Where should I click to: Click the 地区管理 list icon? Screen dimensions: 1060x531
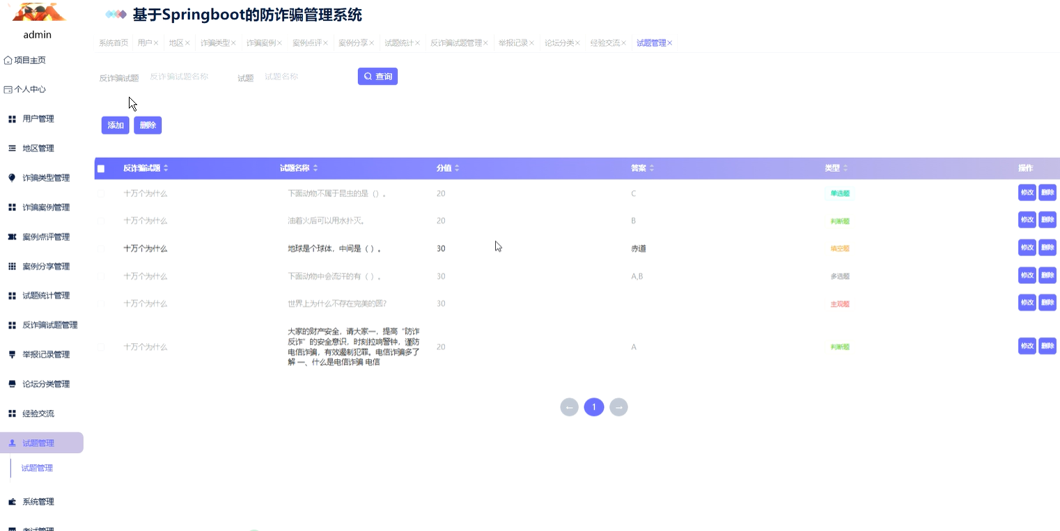coord(12,148)
